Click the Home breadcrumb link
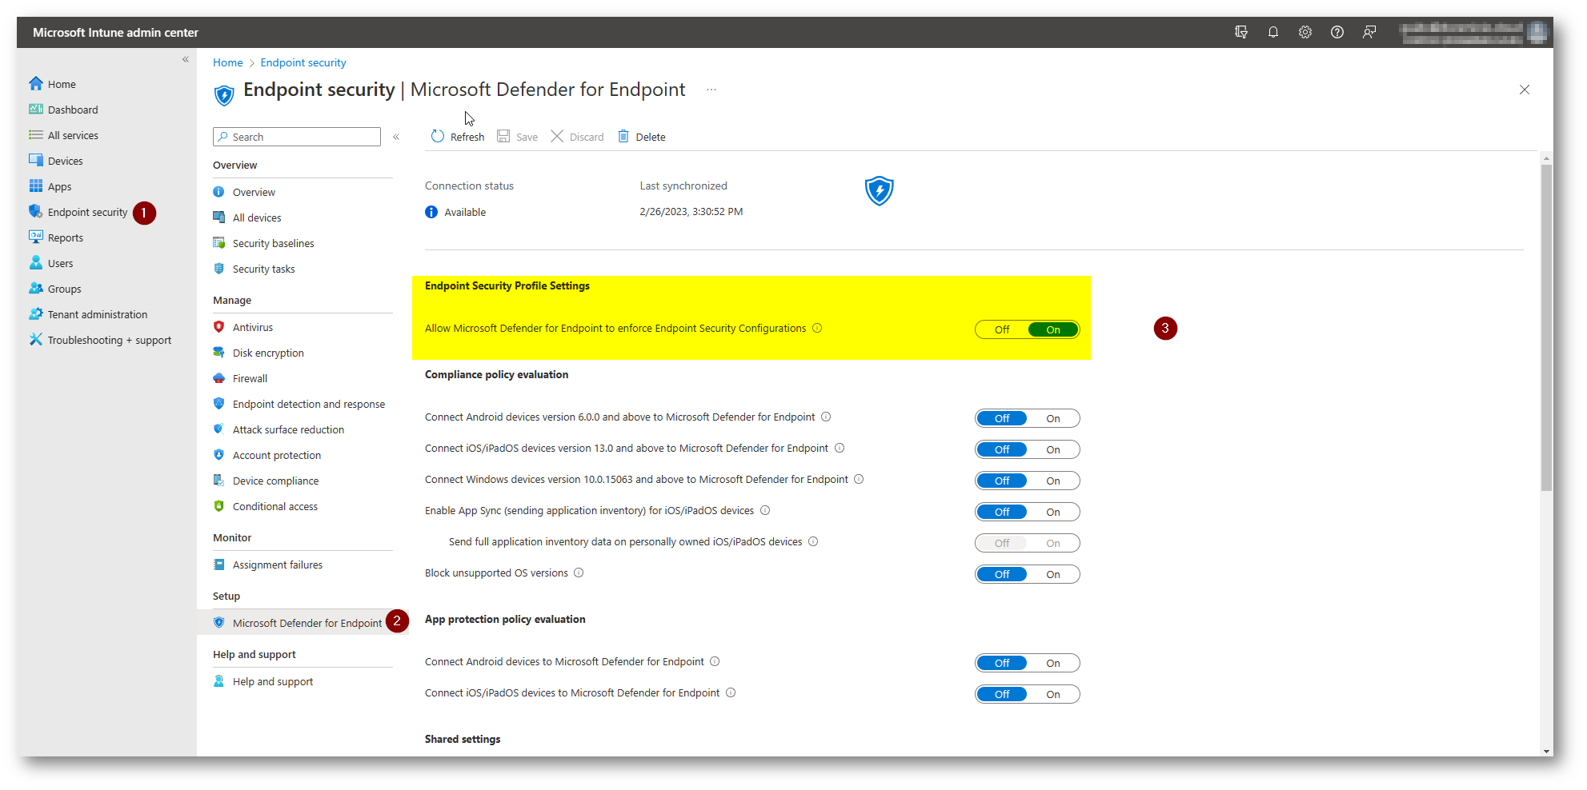Image resolution: width=1587 pixels, height=790 pixels. 228,62
